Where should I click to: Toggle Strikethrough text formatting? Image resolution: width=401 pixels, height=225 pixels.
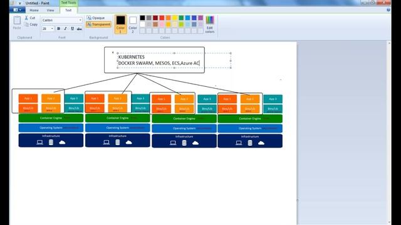tap(80, 29)
